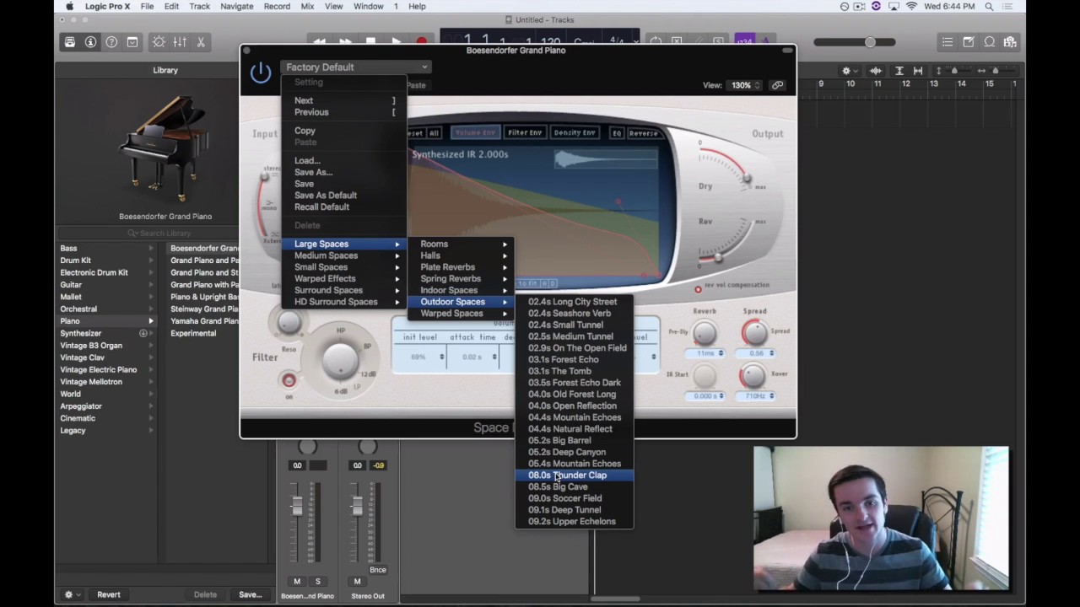Click the Spread knob
Image resolution: width=1080 pixels, height=607 pixels.
coord(753,331)
